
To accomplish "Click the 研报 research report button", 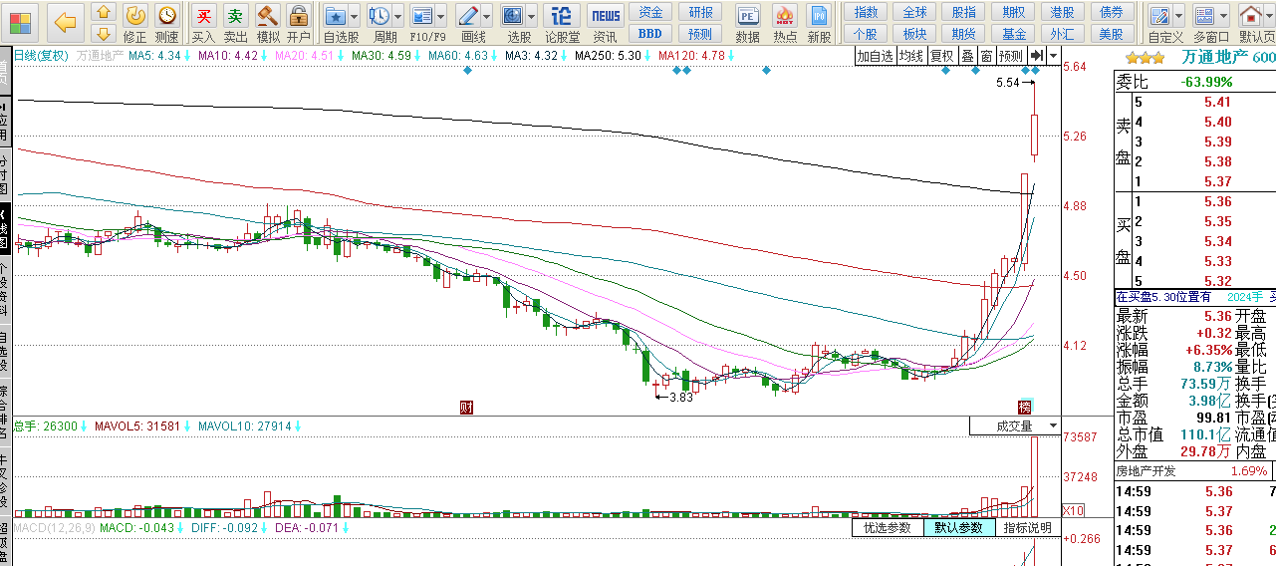I will (x=701, y=13).
